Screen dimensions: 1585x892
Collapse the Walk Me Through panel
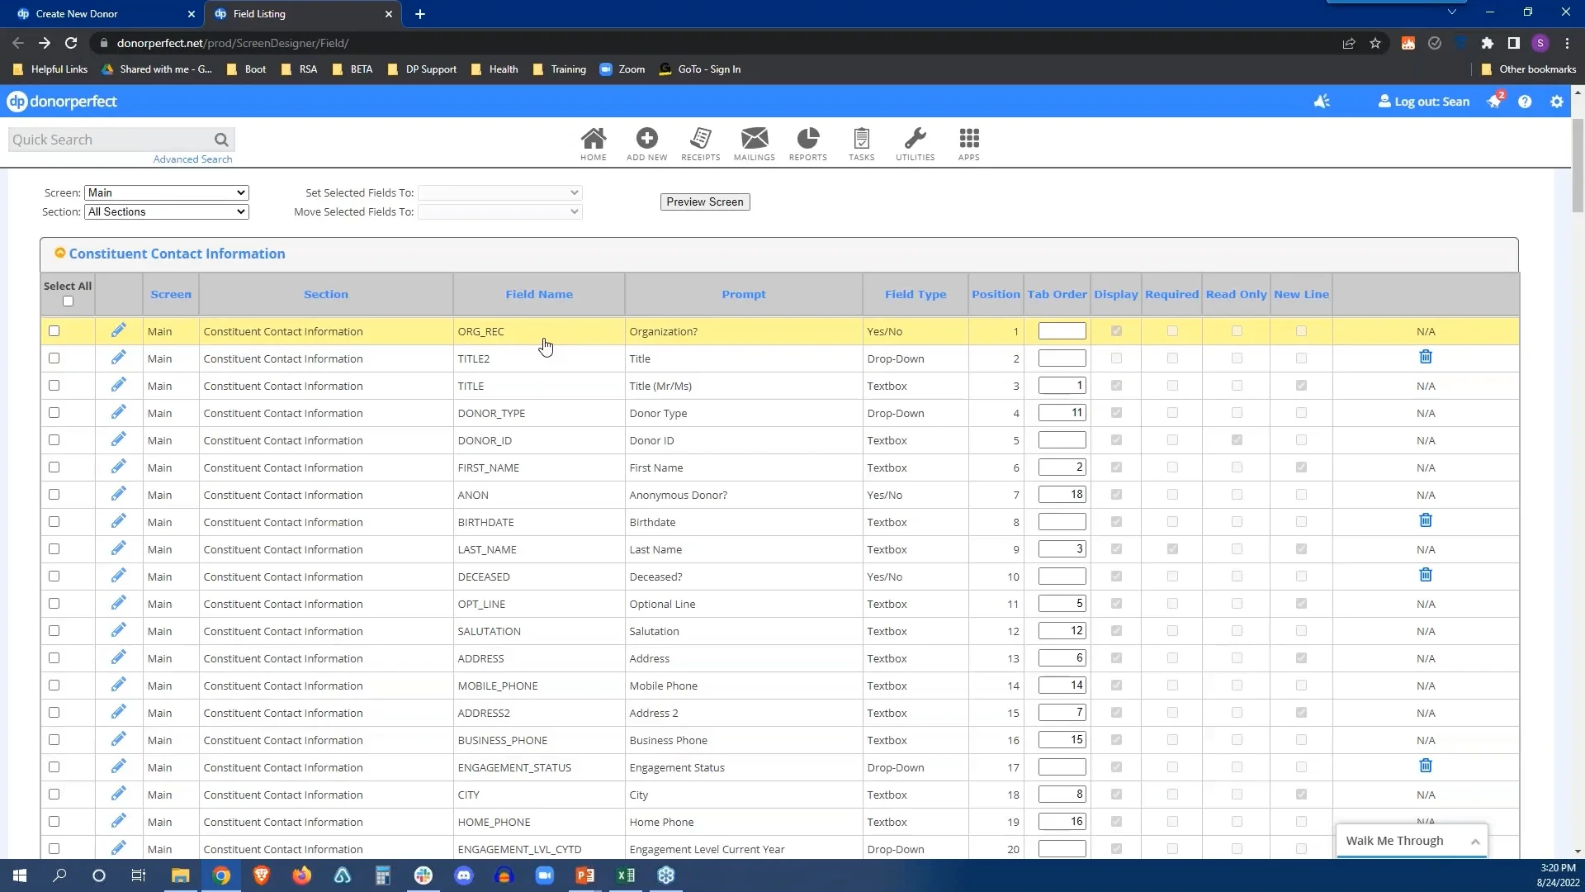[x=1474, y=841]
